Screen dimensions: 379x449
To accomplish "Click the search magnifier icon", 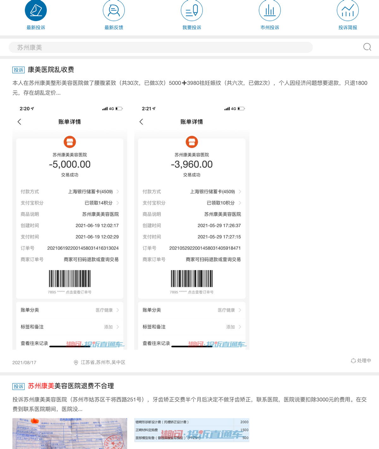I will [x=367, y=47].
